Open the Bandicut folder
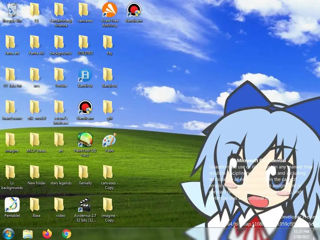Screen dimensions: 320x240 (x=110, y=77)
